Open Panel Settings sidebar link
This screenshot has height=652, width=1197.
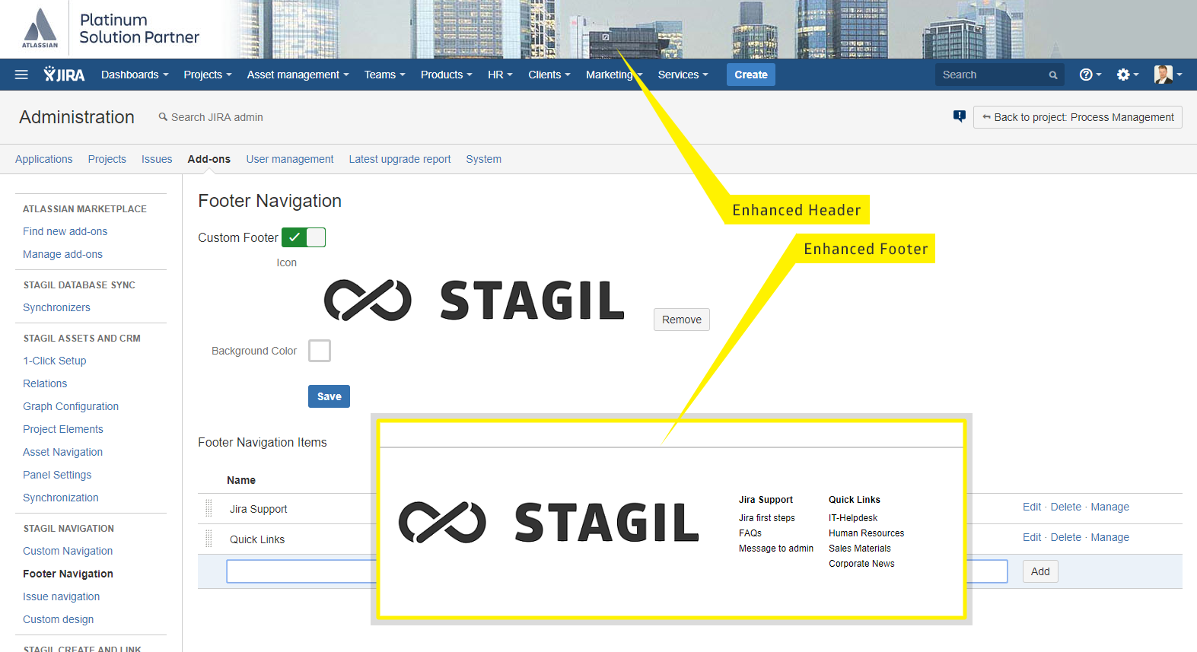pyautogui.click(x=57, y=475)
